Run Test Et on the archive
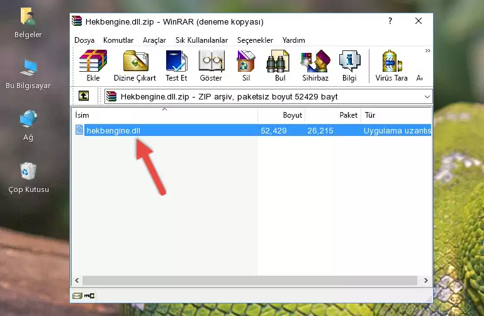Viewport: 484px width, 316px height. coord(176,65)
